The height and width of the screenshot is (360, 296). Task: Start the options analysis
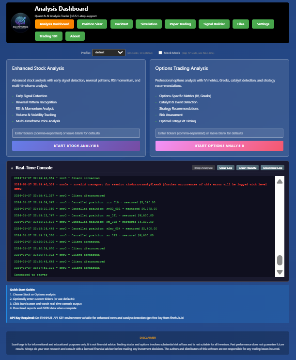[219, 146]
